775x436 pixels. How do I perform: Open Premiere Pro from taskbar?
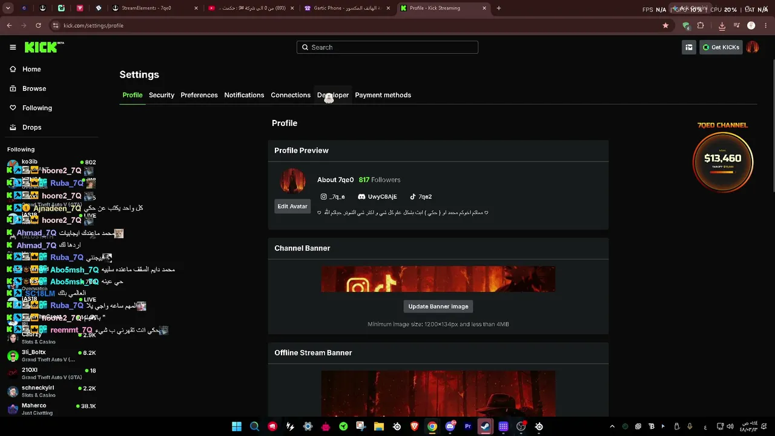[468, 426]
